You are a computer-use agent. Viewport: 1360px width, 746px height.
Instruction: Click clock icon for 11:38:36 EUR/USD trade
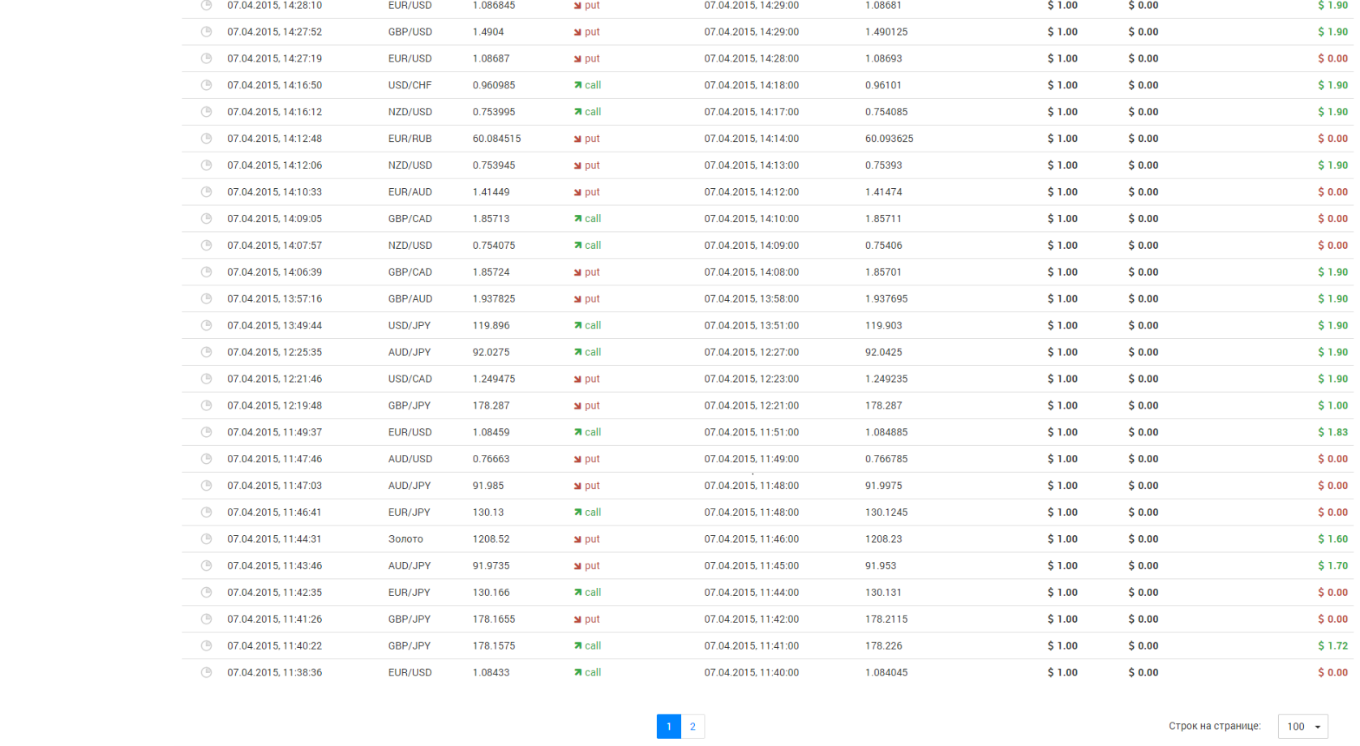(x=206, y=672)
